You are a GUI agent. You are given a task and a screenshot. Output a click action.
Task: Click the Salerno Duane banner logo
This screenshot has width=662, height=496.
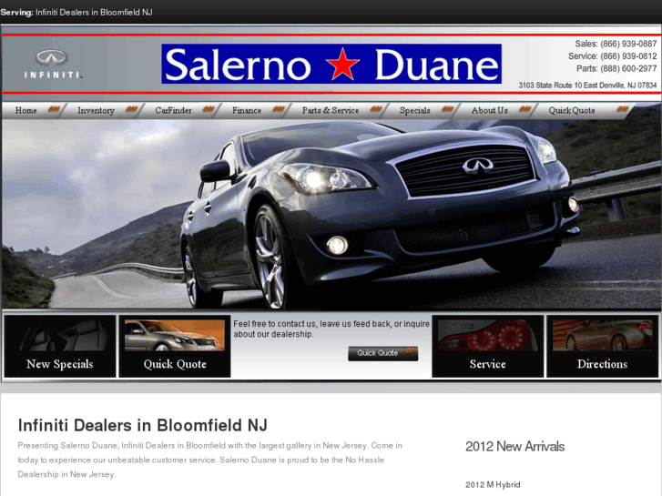[331, 64]
